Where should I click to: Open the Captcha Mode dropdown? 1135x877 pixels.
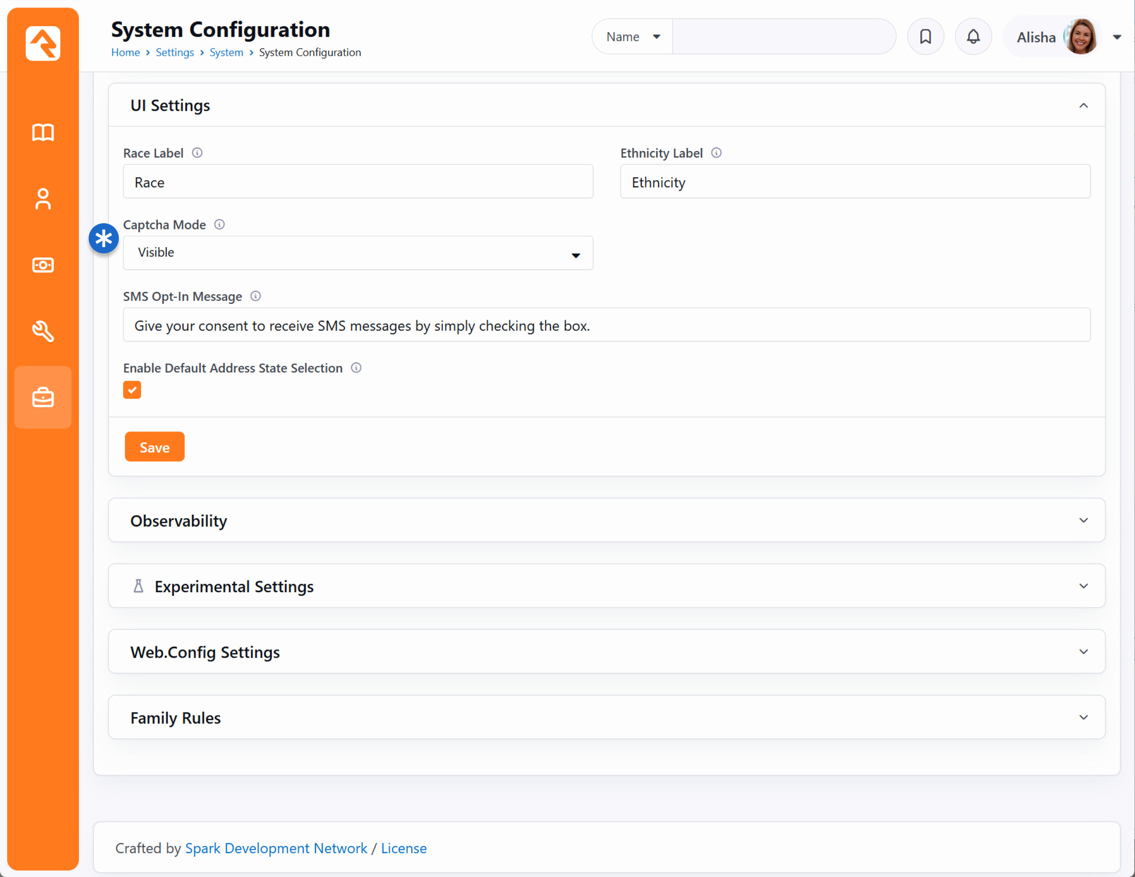[357, 253]
